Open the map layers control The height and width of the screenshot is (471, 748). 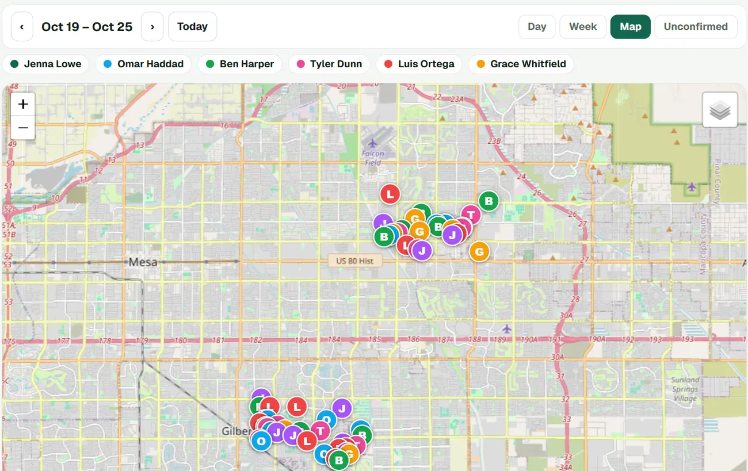coord(720,110)
